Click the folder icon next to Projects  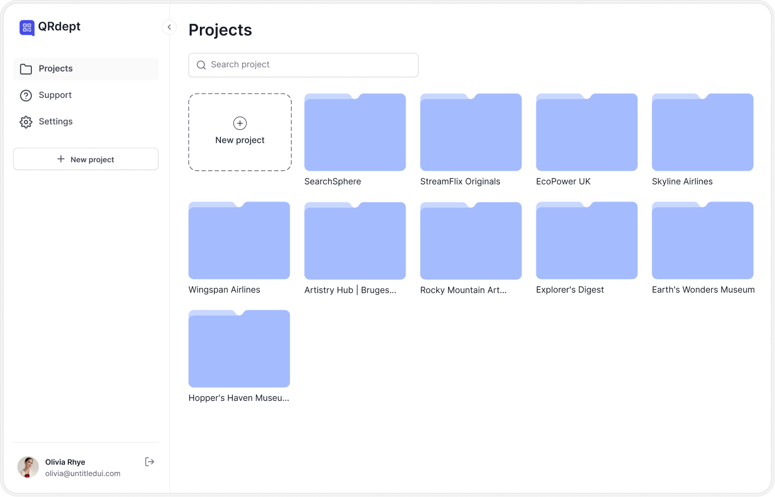tap(26, 68)
